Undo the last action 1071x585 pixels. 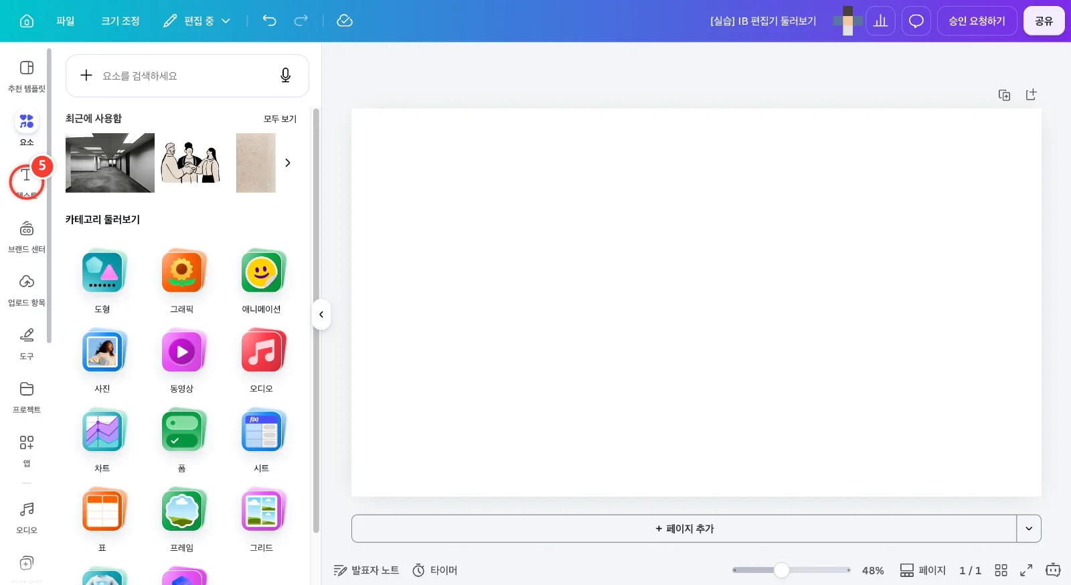[x=269, y=21]
